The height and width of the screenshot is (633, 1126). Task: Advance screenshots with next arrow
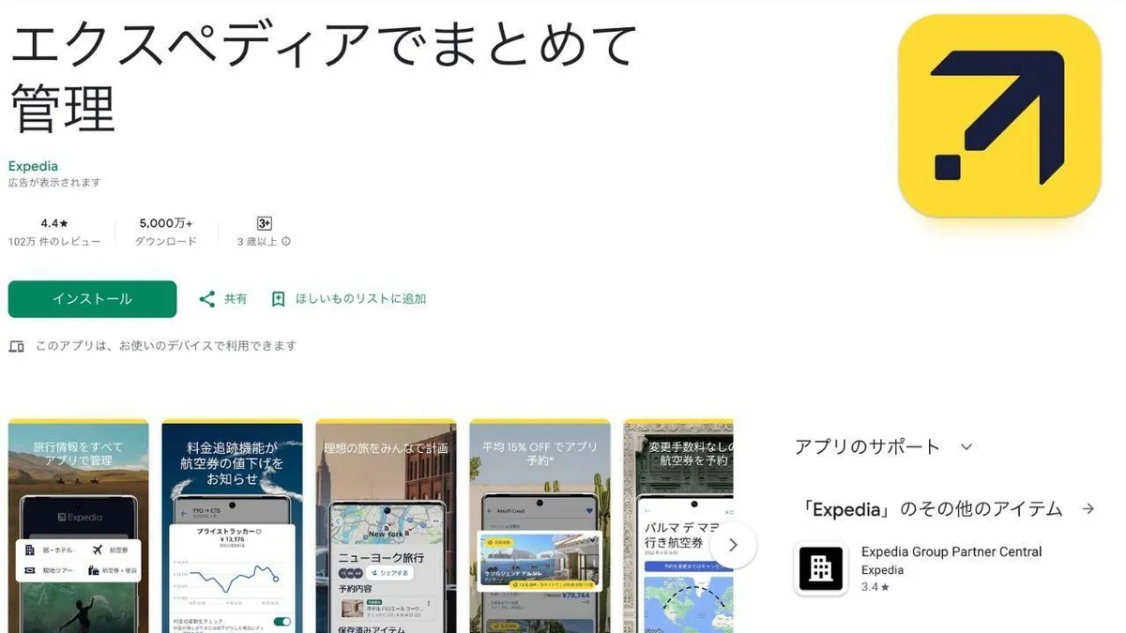pyautogui.click(x=734, y=545)
